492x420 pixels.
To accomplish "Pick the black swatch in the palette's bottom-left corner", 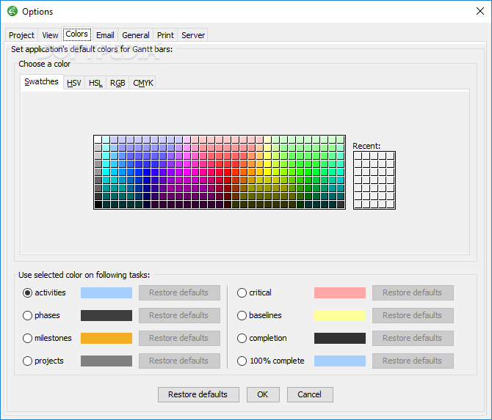I will click(x=98, y=205).
